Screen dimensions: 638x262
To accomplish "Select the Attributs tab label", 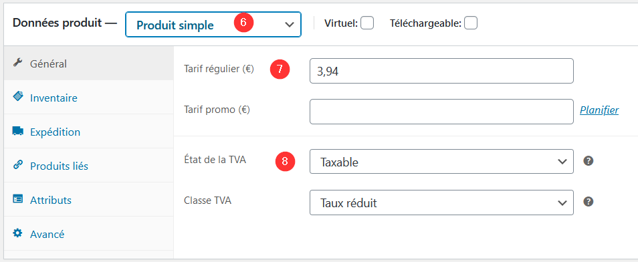I will click(51, 200).
